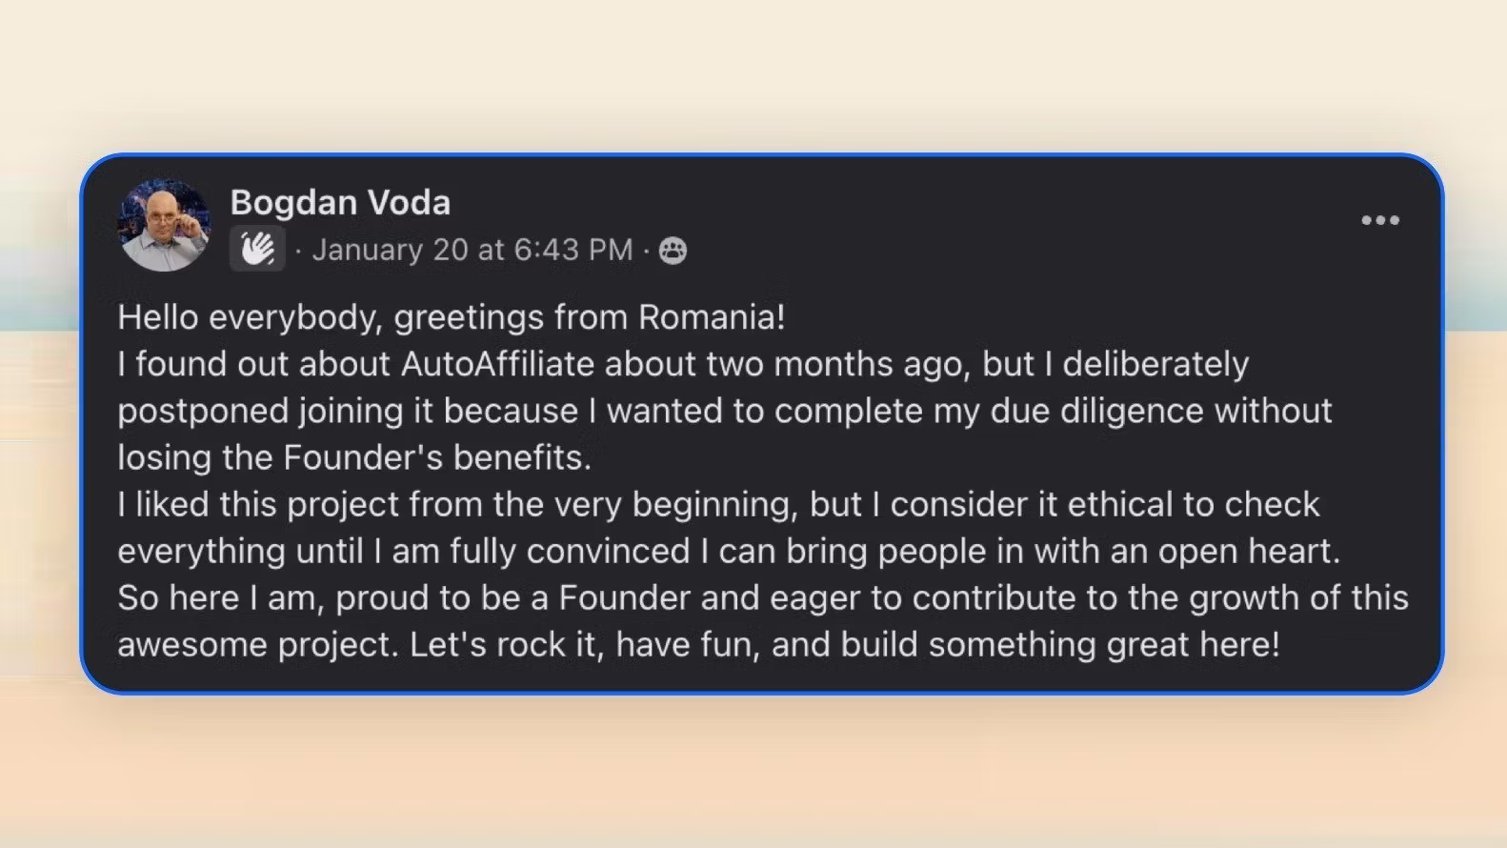Viewport: 1507px width, 848px height.
Task: Click the words 'fully convinced' in the post
Action: 570,551
